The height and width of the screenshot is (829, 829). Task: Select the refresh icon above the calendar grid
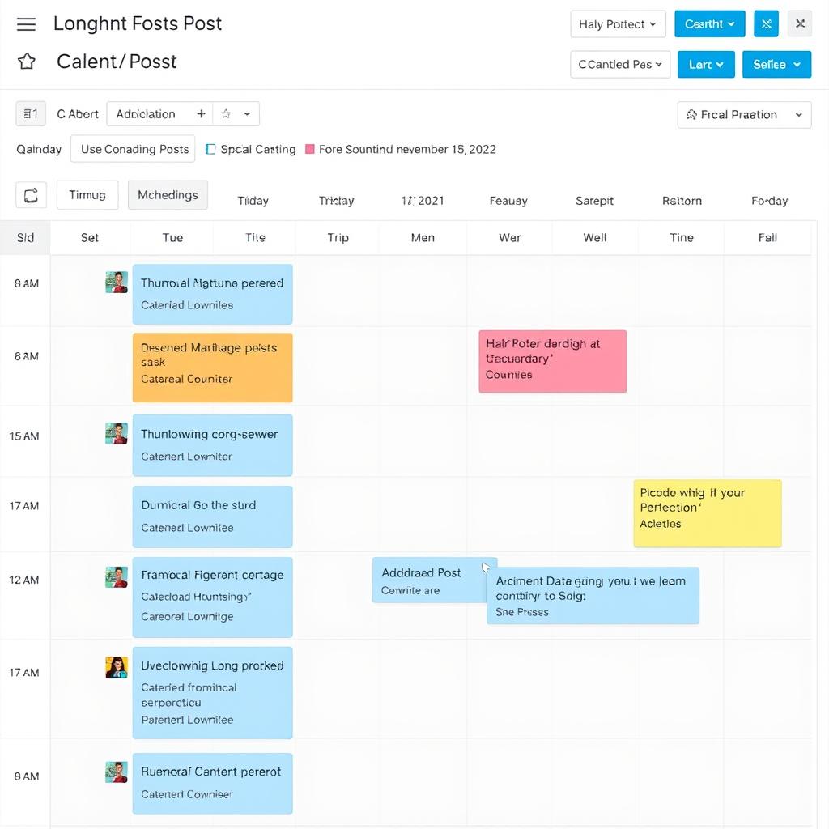[x=30, y=194]
